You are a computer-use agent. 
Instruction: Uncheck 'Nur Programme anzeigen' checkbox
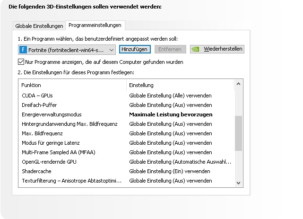click(x=21, y=62)
